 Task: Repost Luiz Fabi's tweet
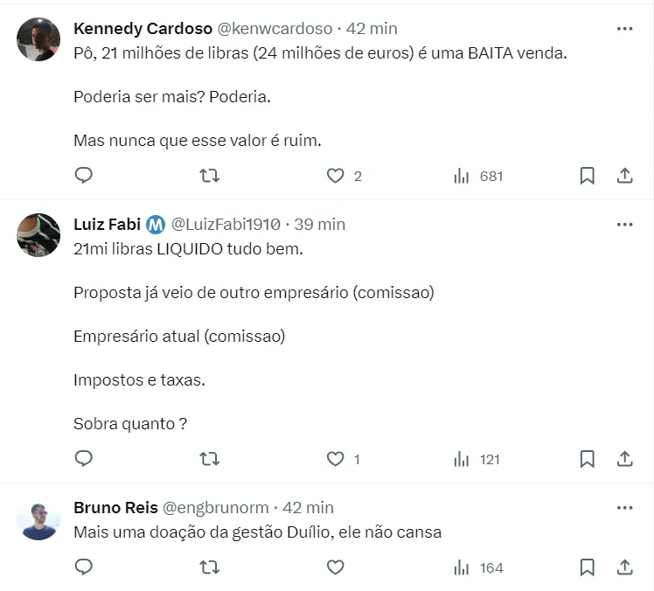point(210,459)
